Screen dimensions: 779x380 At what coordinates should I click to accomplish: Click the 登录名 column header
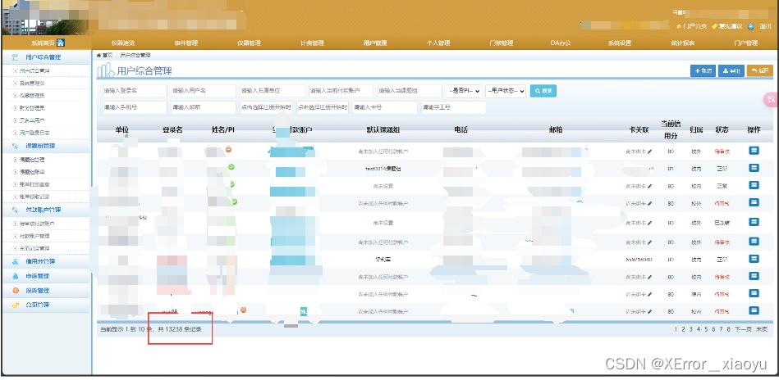pyautogui.click(x=172, y=129)
